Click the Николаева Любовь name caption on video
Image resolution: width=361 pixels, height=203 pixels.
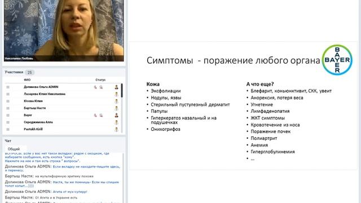19,59
